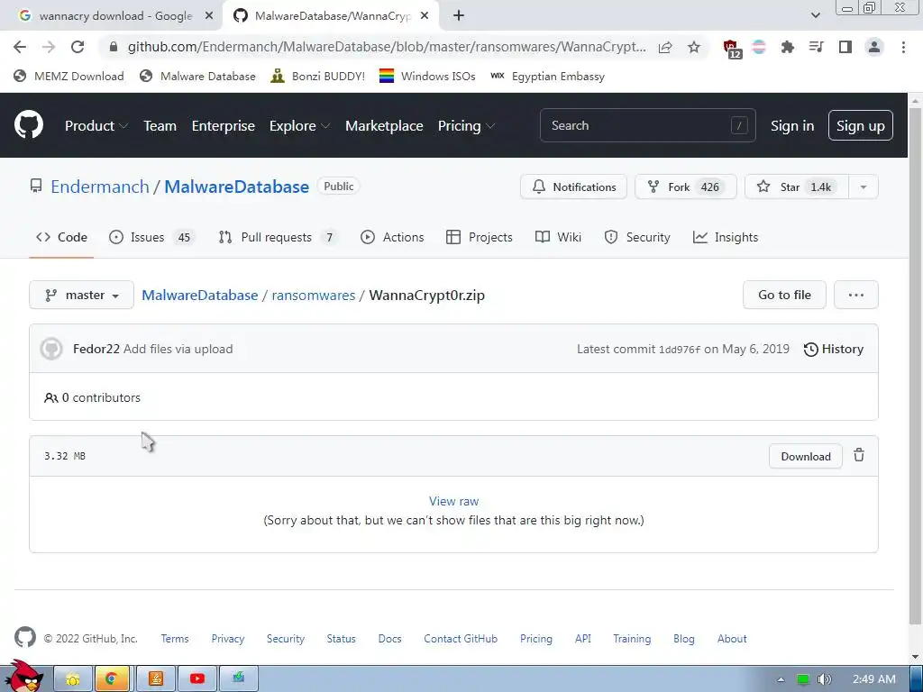The height and width of the screenshot is (692, 923).
Task: Close the MalwareDatabase GitHub tab
Action: (x=425, y=16)
